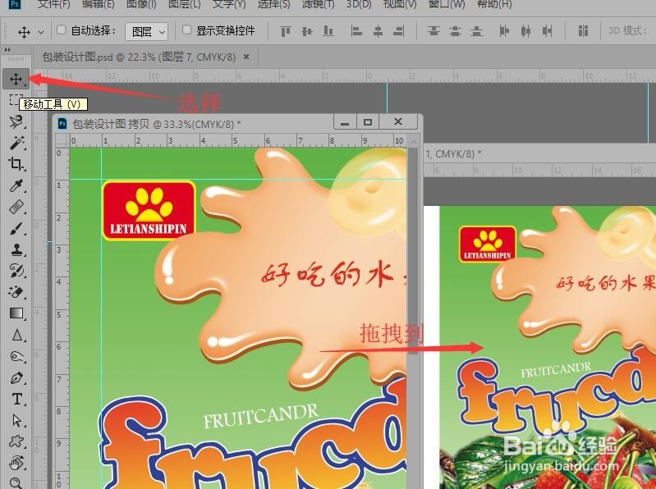656x489 pixels.
Task: Open the 文字(Y) menu
Action: (x=229, y=4)
